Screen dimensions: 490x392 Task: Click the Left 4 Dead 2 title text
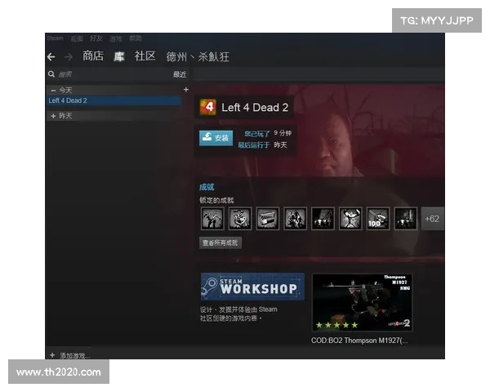click(x=255, y=108)
